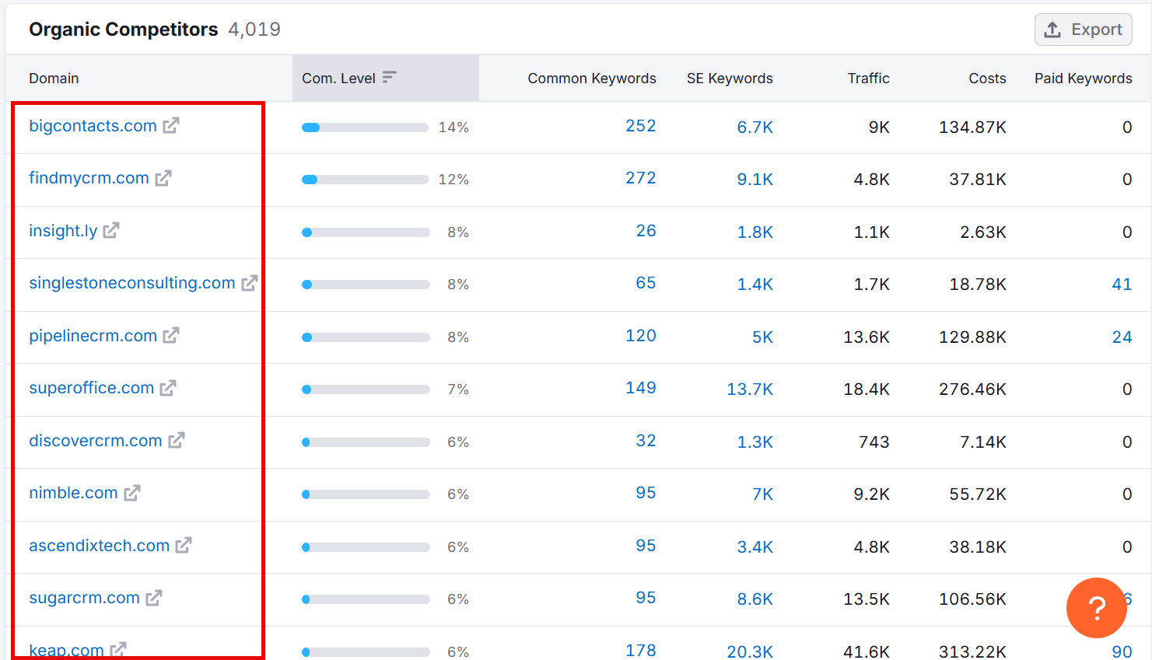1152x660 pixels.
Task: Click the 18.4K traffic cell
Action: point(867,389)
